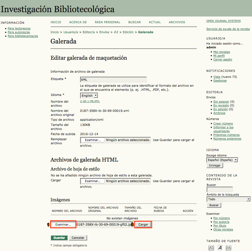
Task: Open the Idioma dropdown set to English
Action: (89, 96)
